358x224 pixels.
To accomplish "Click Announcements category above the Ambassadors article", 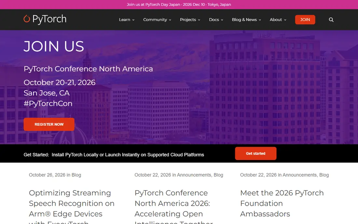I will tap(299, 175).
